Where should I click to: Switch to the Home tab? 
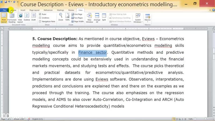click(x=14, y=10)
